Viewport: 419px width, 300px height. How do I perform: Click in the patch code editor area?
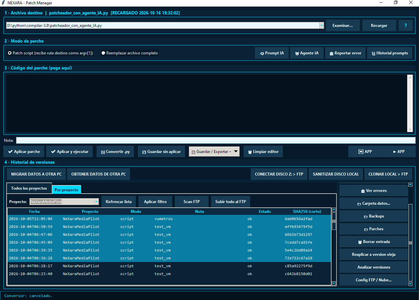[207, 103]
